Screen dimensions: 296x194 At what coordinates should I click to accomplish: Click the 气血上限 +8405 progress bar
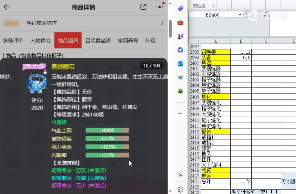[x=107, y=130]
